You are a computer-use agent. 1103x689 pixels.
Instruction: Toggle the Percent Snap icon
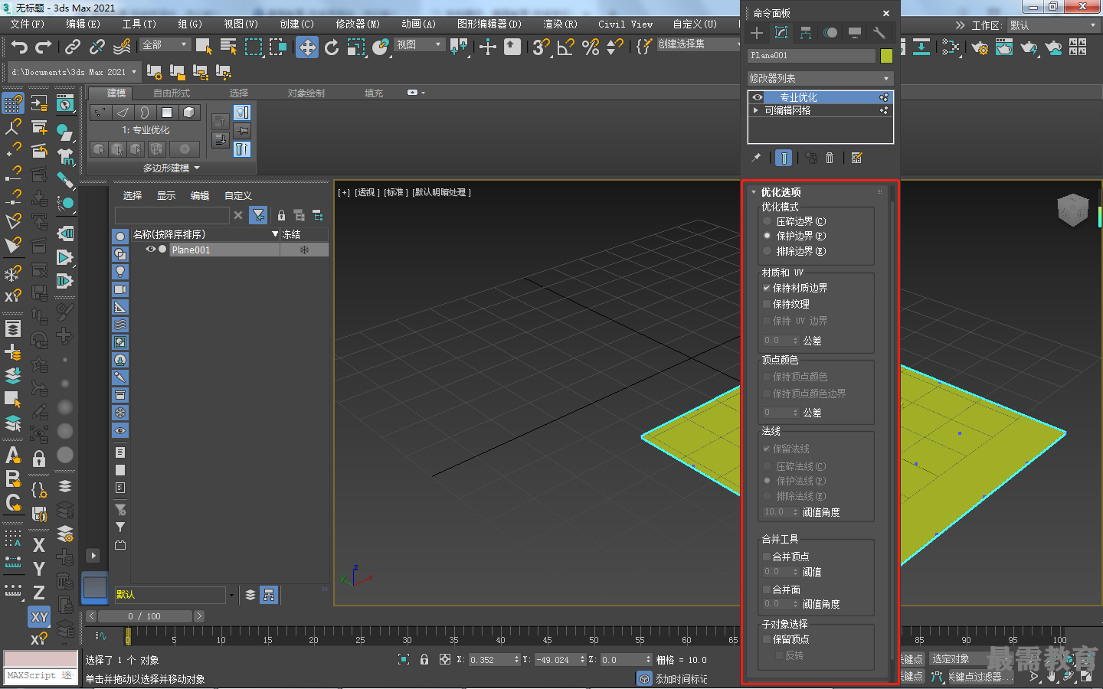[591, 47]
